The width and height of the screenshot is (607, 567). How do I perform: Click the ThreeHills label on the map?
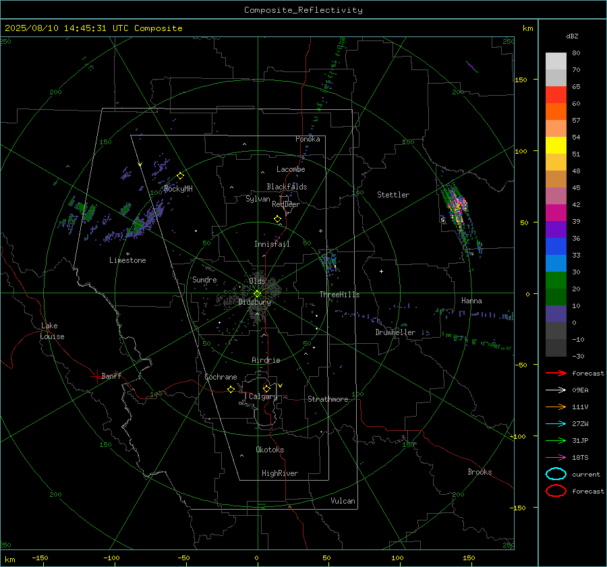(x=339, y=295)
